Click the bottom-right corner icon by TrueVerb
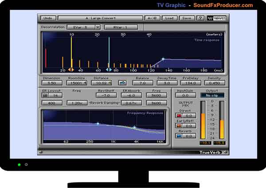The height and width of the screenshot is (188, 266). click(226, 152)
